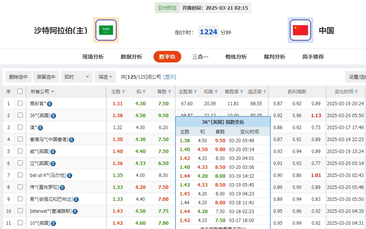Click the sort arrow on 返还率 column

pos(265,91)
